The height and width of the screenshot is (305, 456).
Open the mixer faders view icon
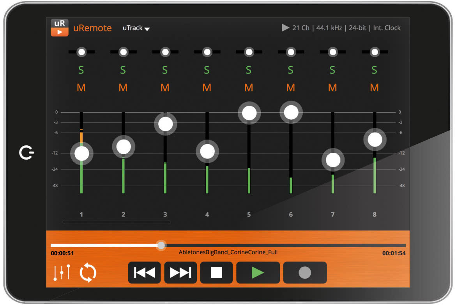(x=62, y=272)
